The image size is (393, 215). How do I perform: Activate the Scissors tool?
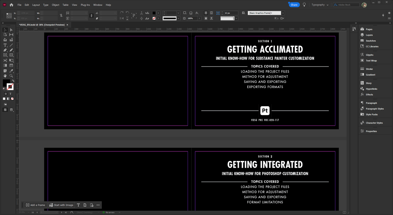5,60
